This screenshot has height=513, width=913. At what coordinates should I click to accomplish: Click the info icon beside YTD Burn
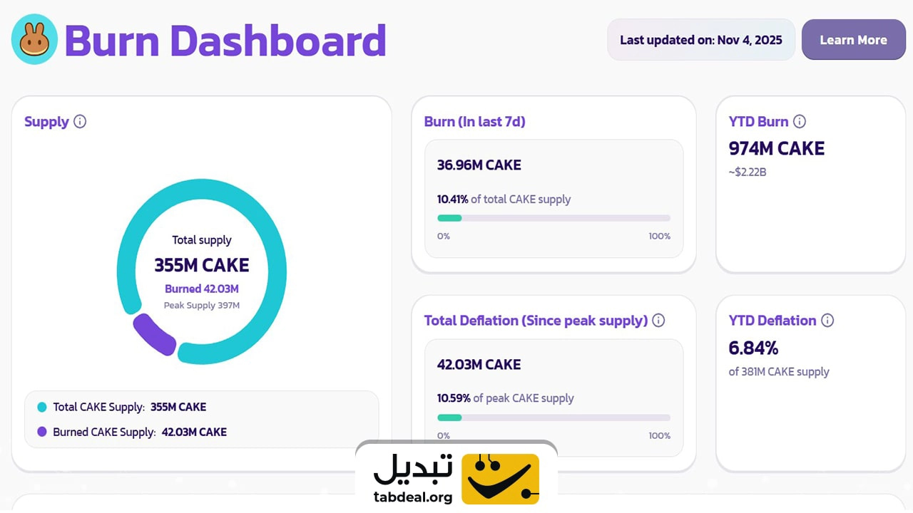800,121
